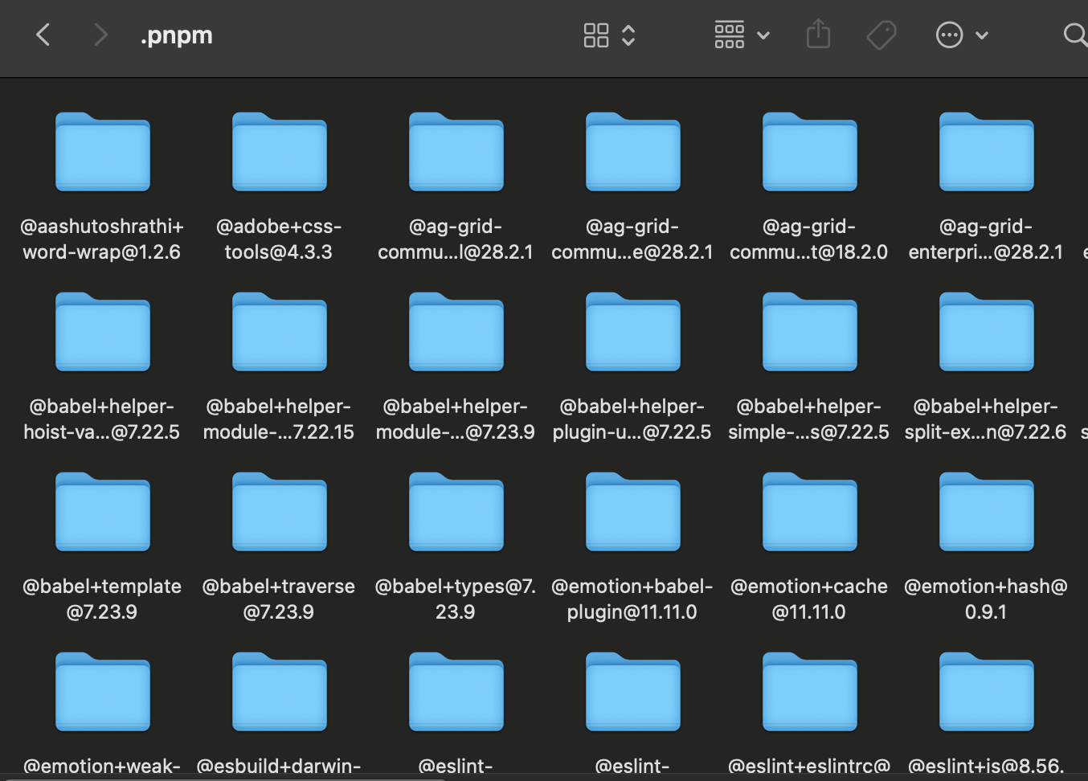Click the Search magnifier icon
The image size is (1088, 781).
[x=1074, y=35]
